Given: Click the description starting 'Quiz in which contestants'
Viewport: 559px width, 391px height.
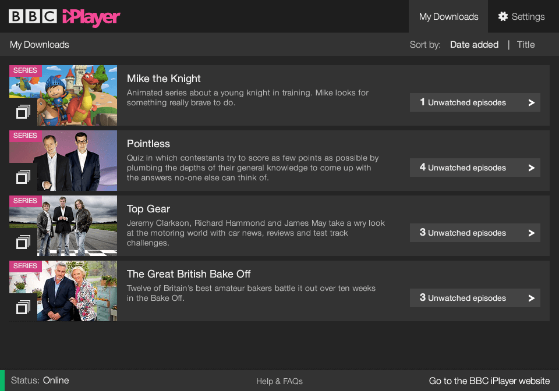Looking at the screenshot, I should tap(253, 168).
